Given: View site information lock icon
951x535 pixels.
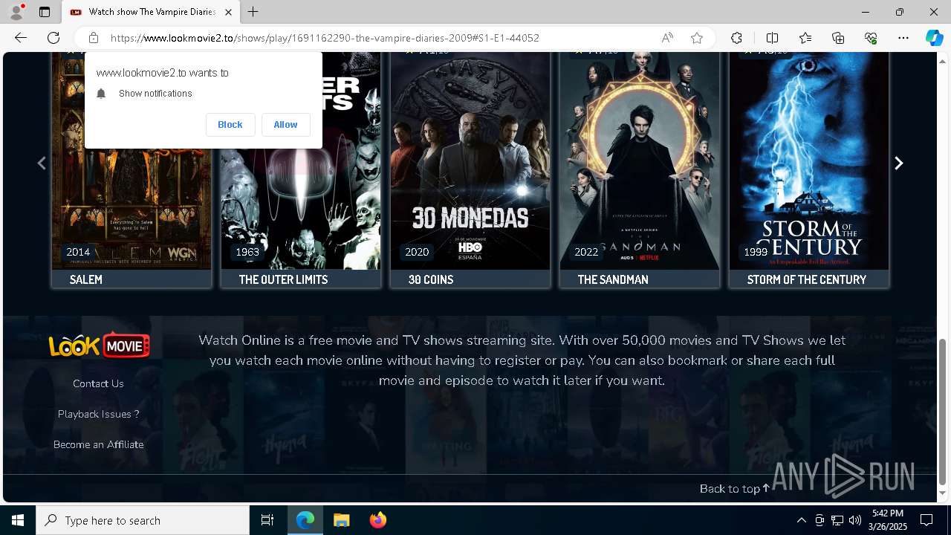Looking at the screenshot, I should (94, 38).
